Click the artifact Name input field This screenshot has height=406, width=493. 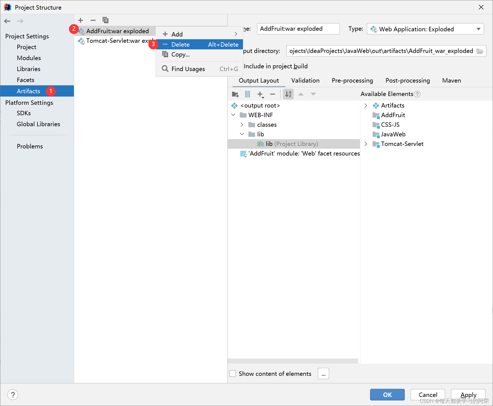(298, 29)
